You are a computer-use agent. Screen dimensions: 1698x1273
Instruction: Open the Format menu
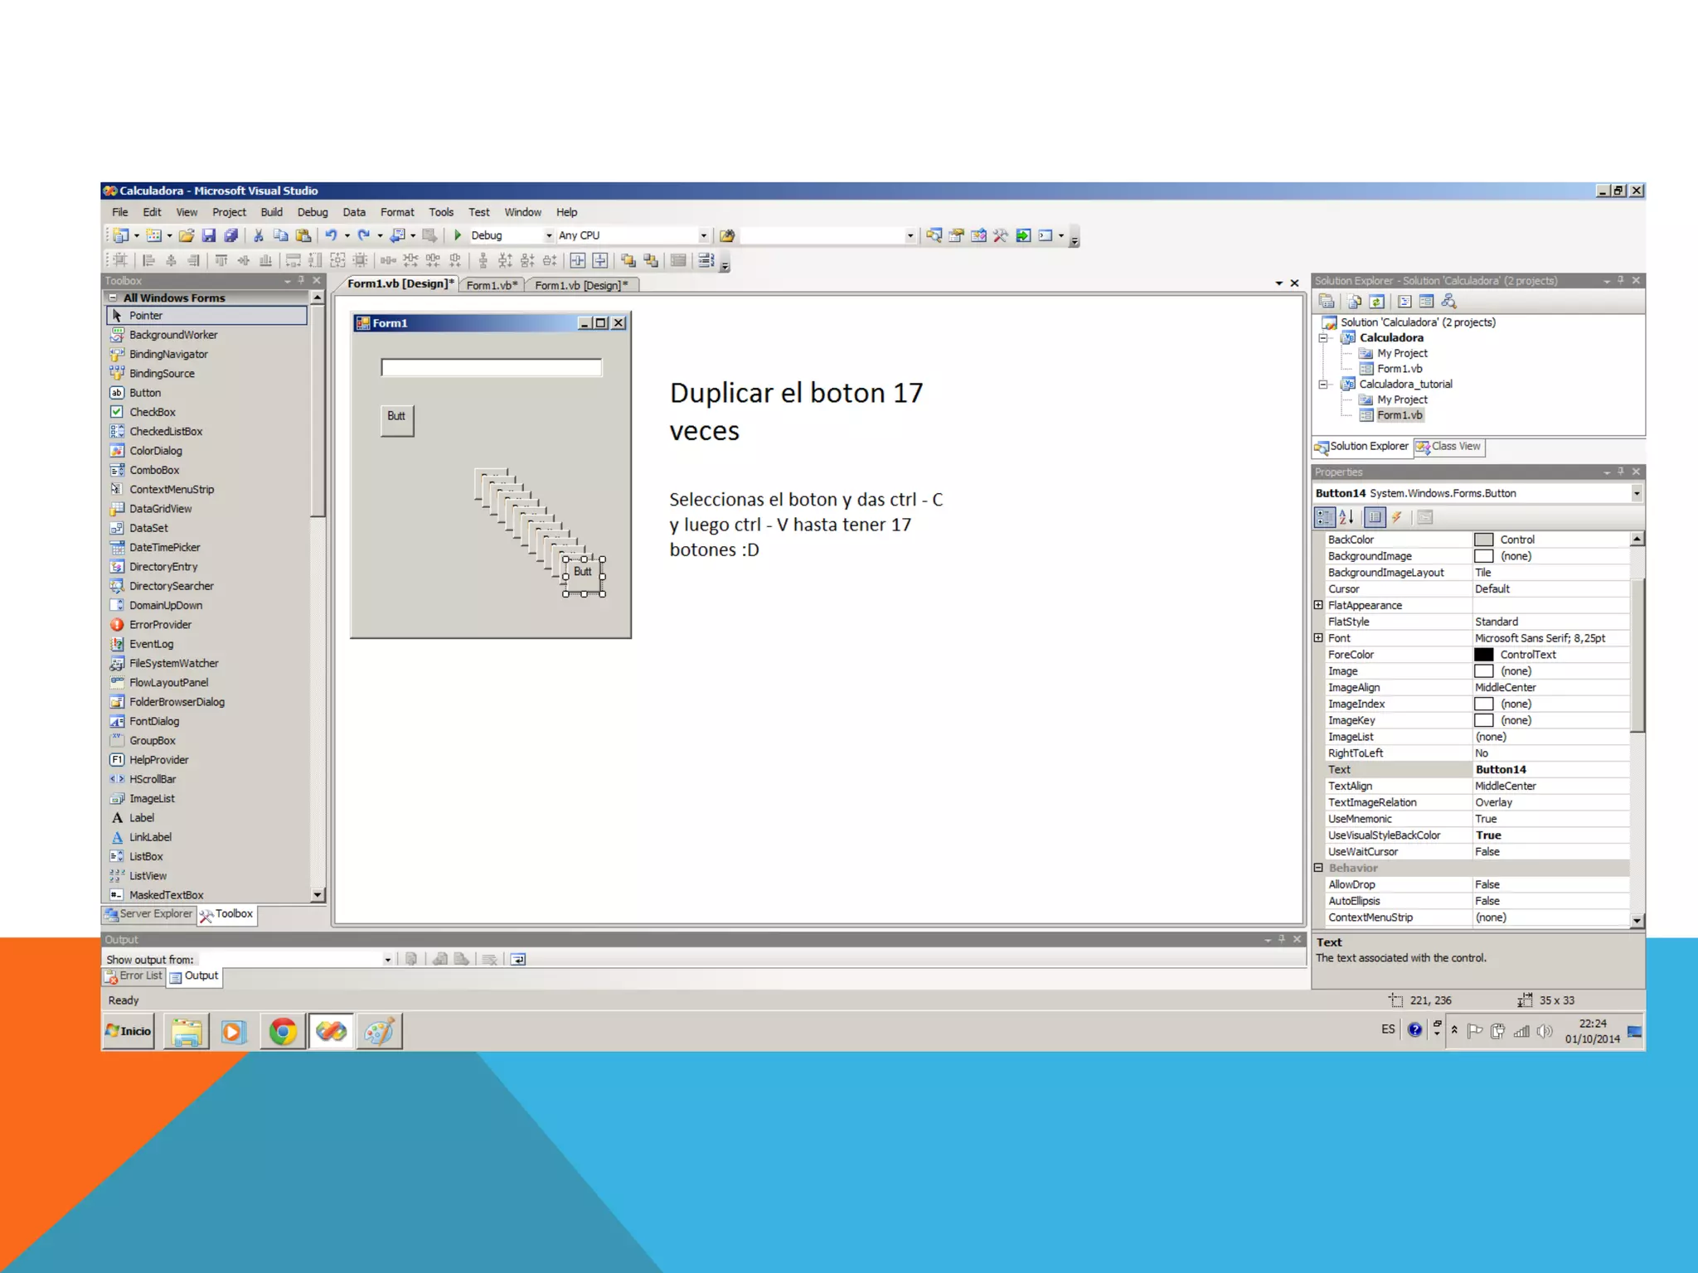(x=396, y=212)
